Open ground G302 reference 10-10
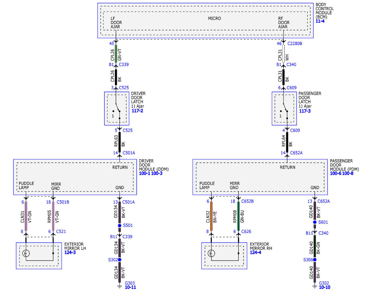The width and height of the screenshot is (380, 293). click(x=325, y=287)
